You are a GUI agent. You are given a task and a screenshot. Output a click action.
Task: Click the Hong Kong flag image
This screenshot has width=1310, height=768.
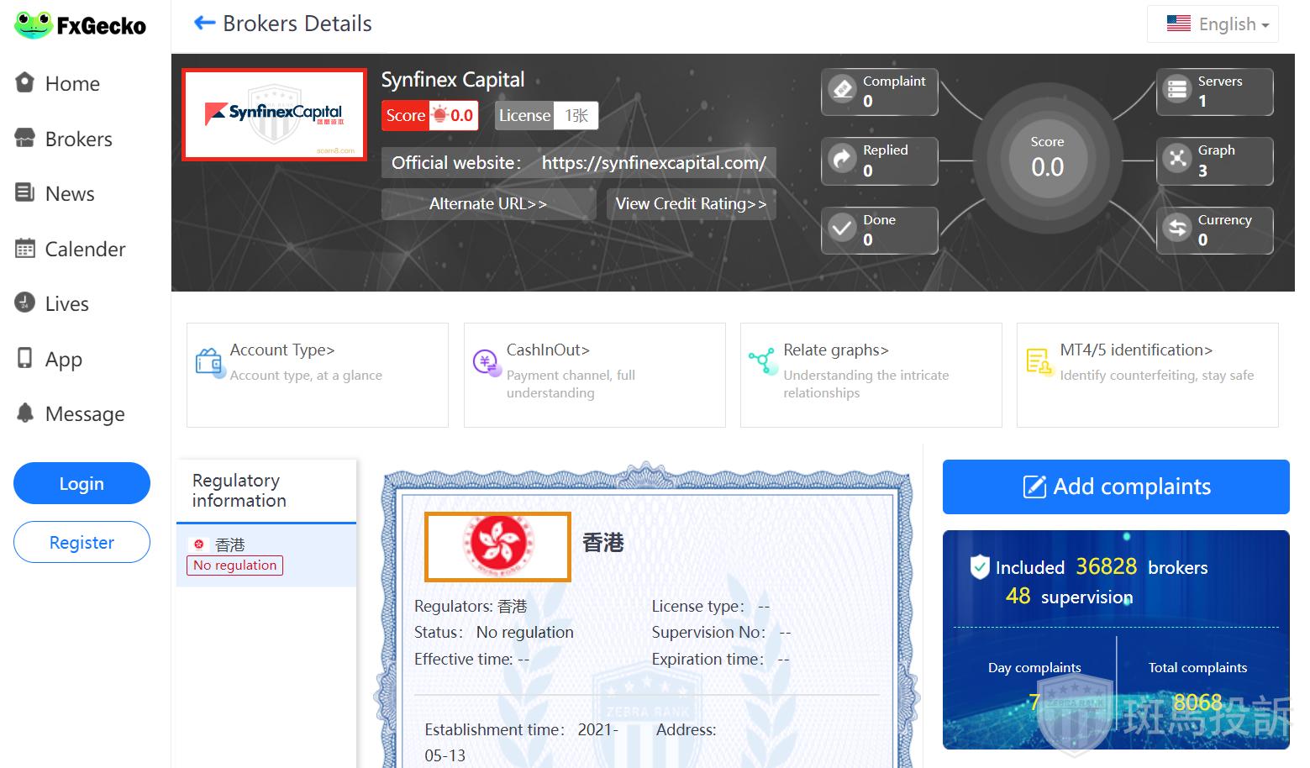[x=497, y=546]
